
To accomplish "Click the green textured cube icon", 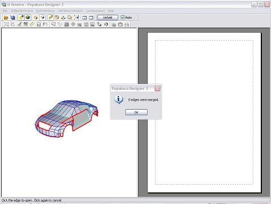I will pyautogui.click(x=28, y=18).
